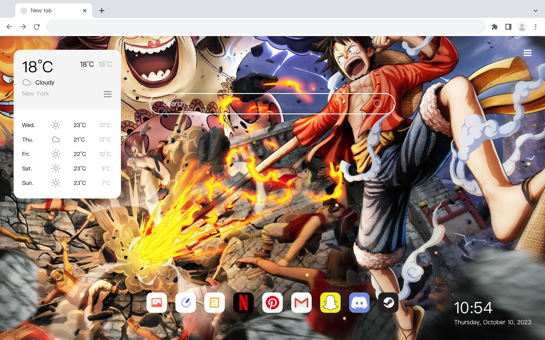The height and width of the screenshot is (340, 545).
Task: Click the 10:54 clock display
Action: pyautogui.click(x=473, y=308)
